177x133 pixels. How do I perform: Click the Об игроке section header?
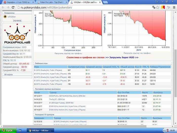click(17, 75)
